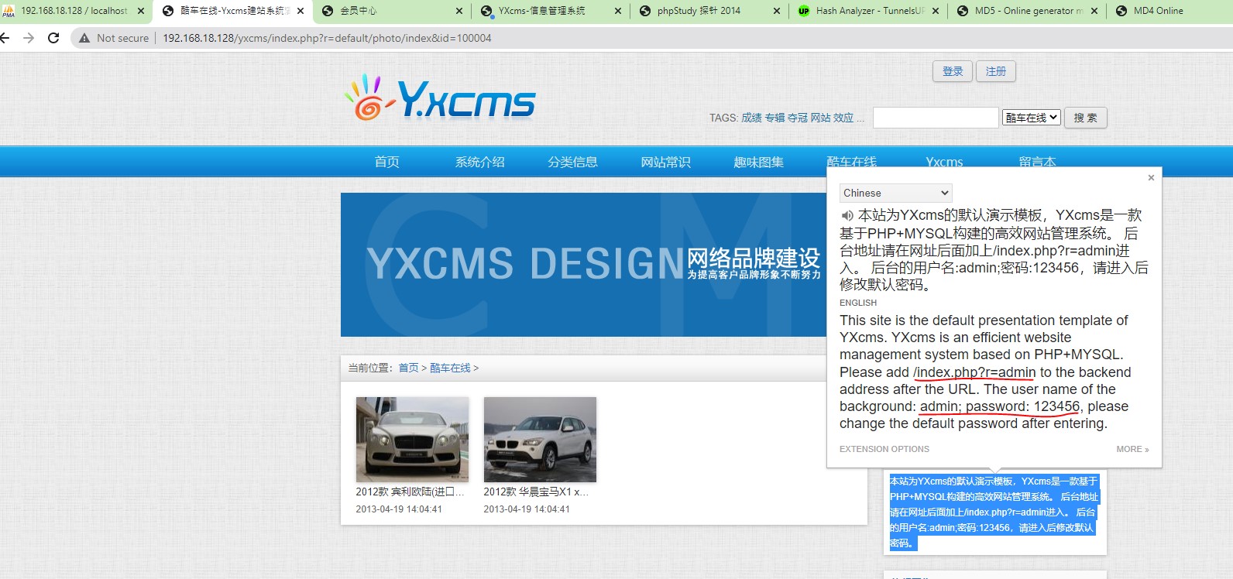
Task: Click the 登录 login button
Action: (x=953, y=71)
